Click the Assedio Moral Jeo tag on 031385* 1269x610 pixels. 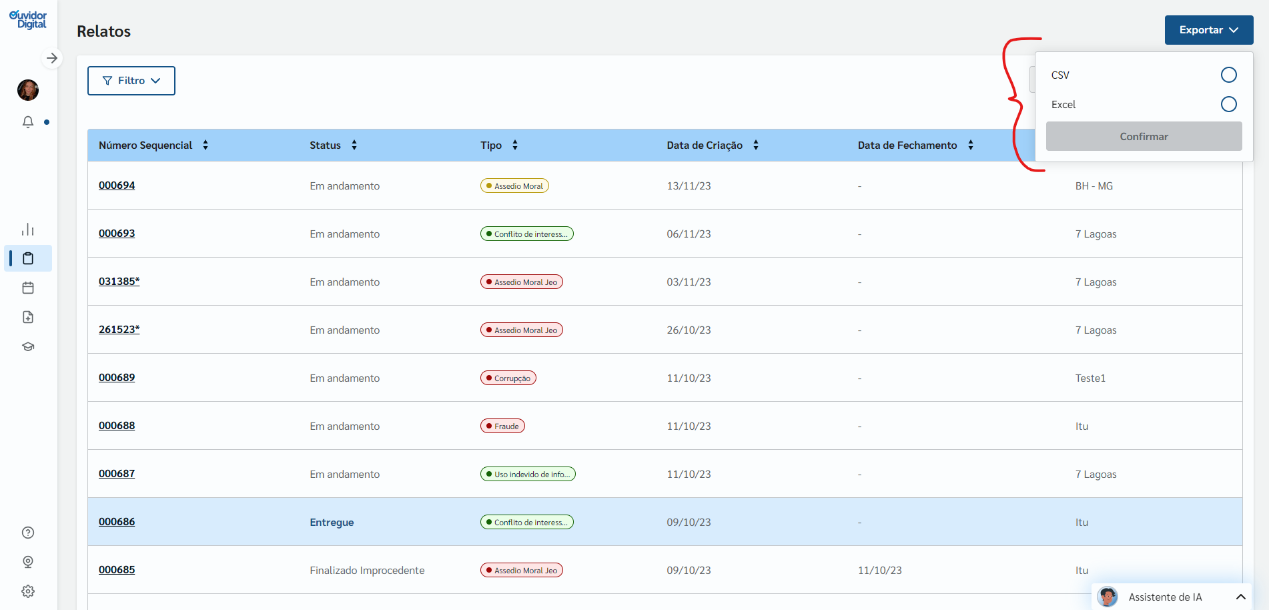[x=522, y=282]
